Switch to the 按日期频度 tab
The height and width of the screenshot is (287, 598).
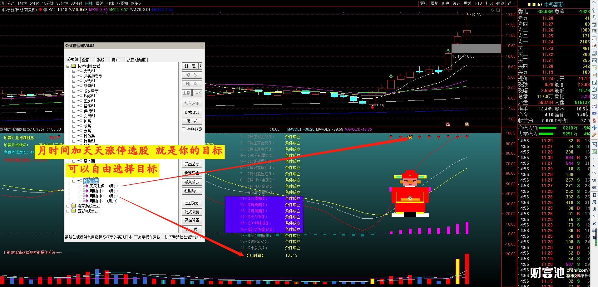coord(136,60)
